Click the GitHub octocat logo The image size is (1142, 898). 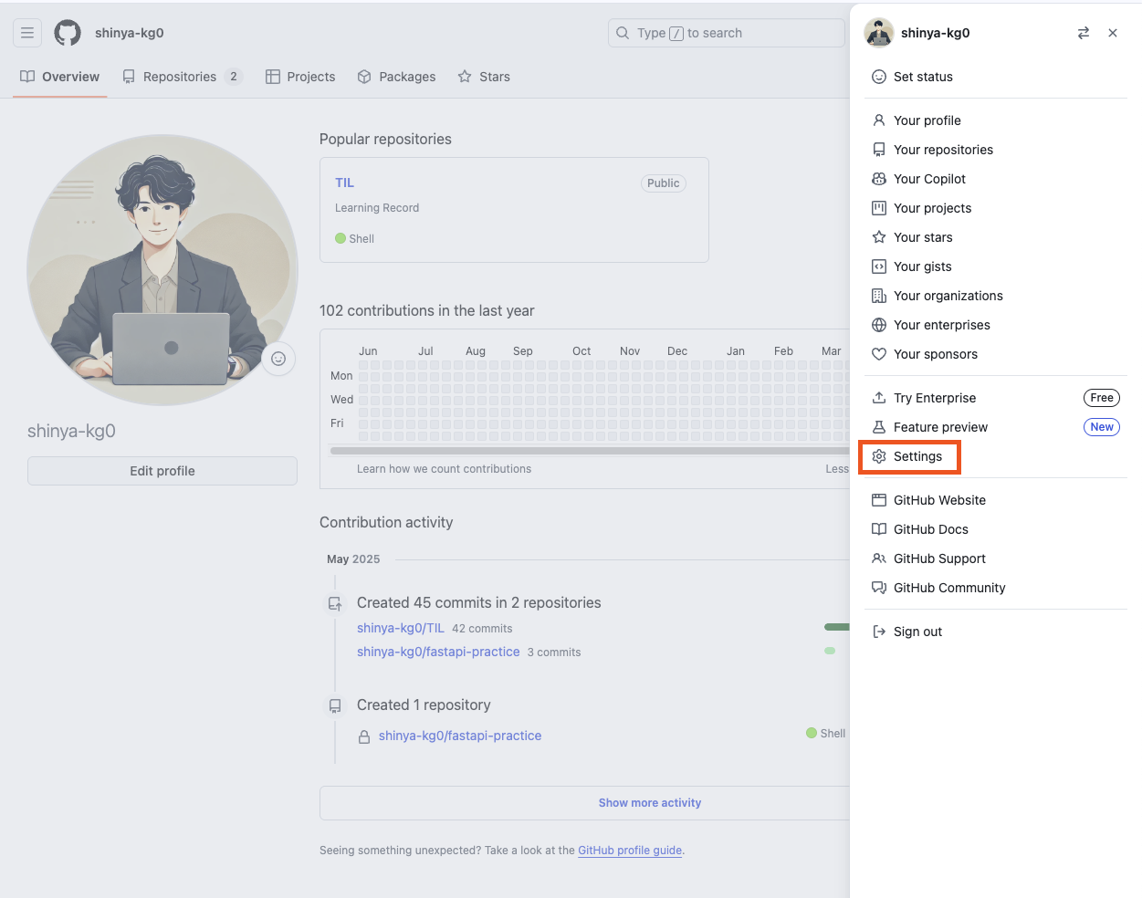click(x=67, y=32)
